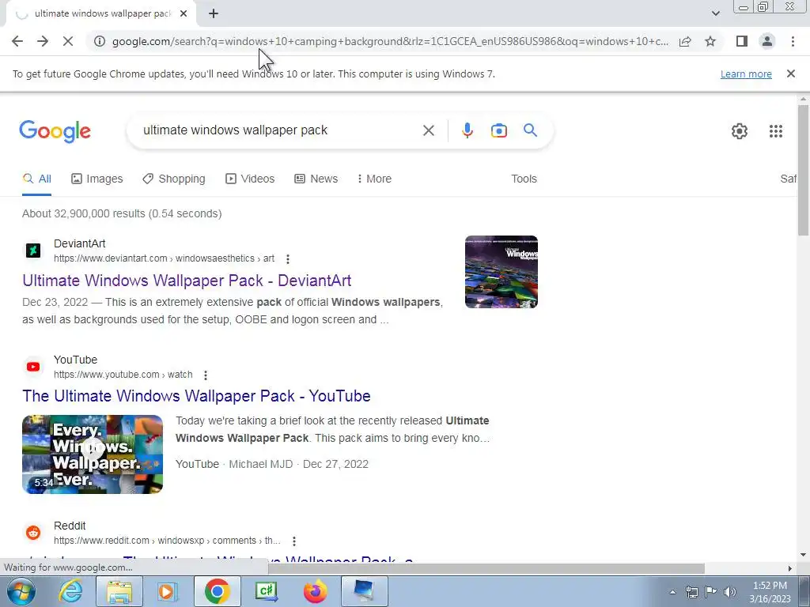The image size is (810, 607).
Task: Open Learn more about Chrome updates
Action: pyautogui.click(x=746, y=74)
